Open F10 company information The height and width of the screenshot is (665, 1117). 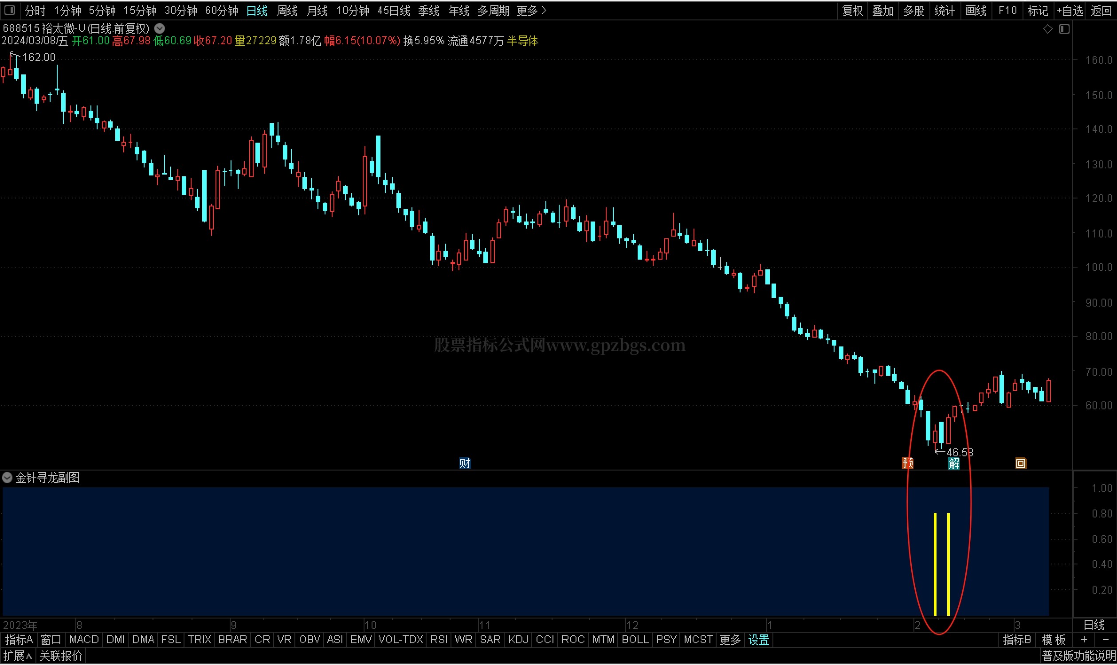(x=1007, y=10)
